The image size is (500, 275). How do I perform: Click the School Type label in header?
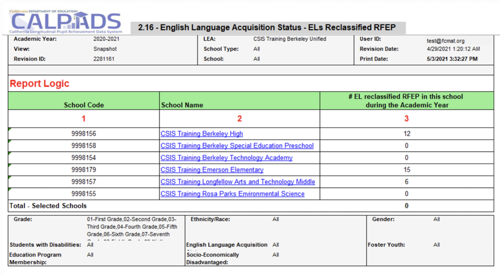click(221, 49)
